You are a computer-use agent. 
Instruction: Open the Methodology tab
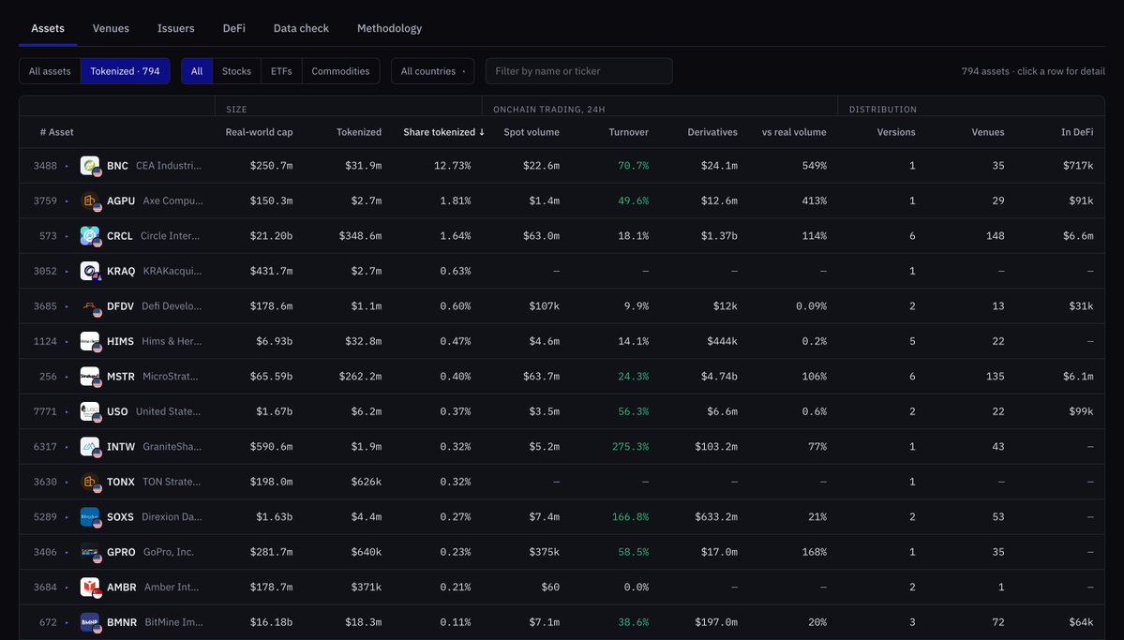[389, 29]
